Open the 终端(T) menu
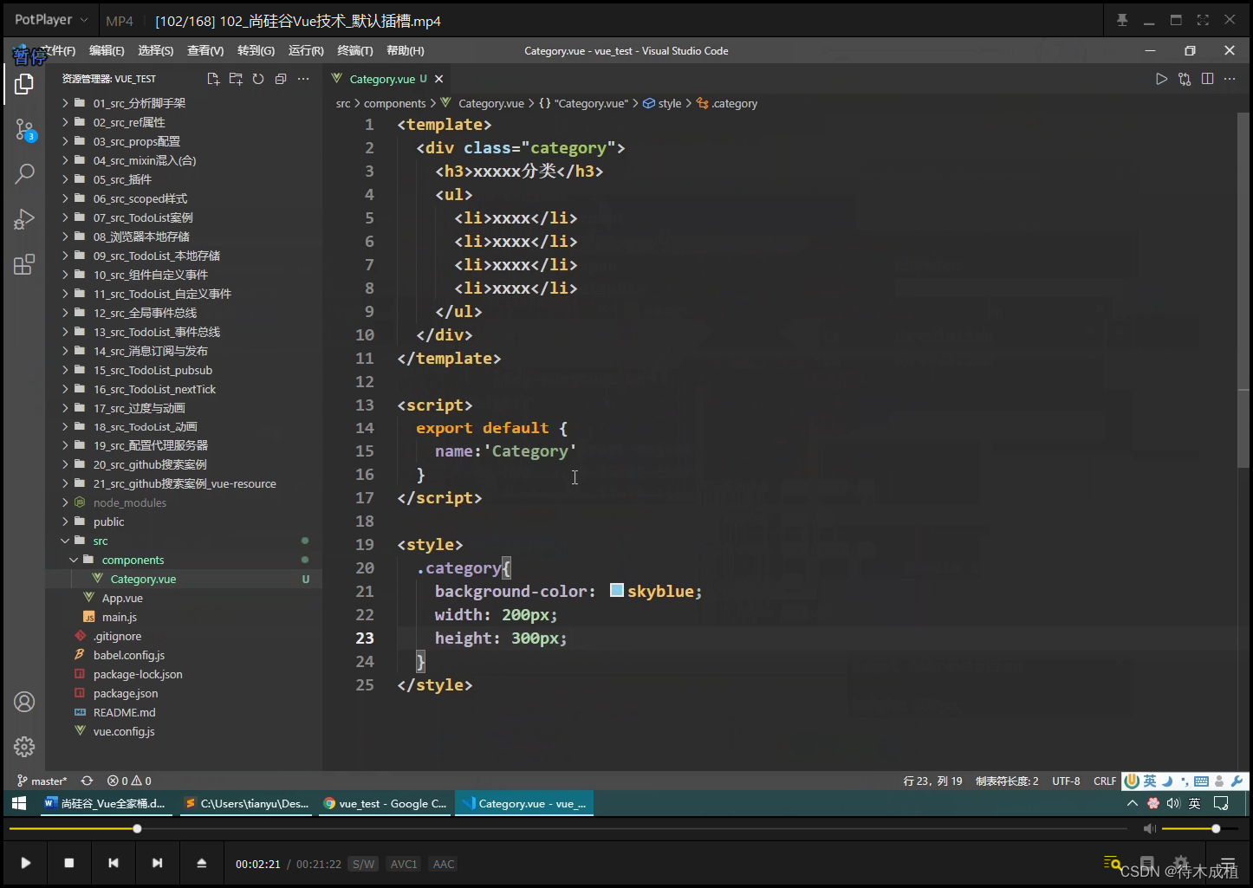 coord(355,50)
